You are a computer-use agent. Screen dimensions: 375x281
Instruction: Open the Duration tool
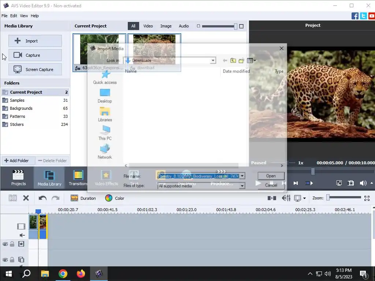(x=83, y=198)
